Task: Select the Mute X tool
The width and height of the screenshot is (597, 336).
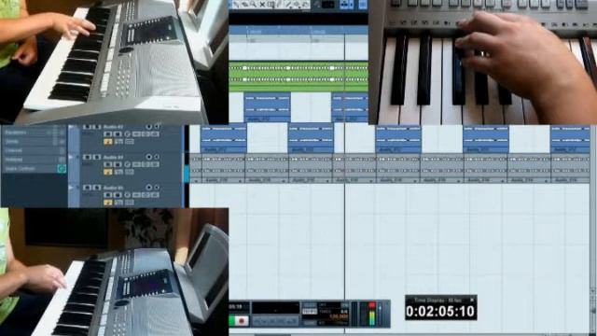Action: (262, 5)
